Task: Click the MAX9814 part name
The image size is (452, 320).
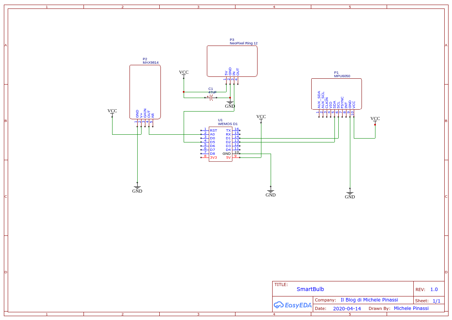Action: tap(150, 63)
